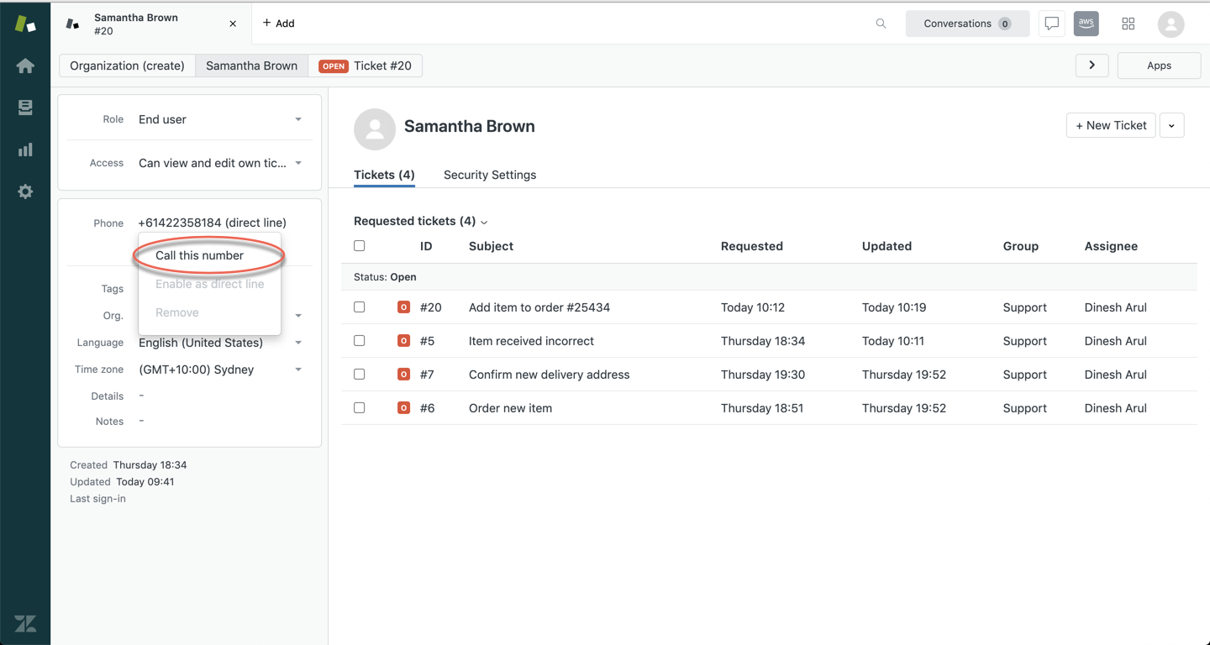This screenshot has height=645, width=1210.
Task: Switch to the Security Settings tab
Action: pos(490,175)
